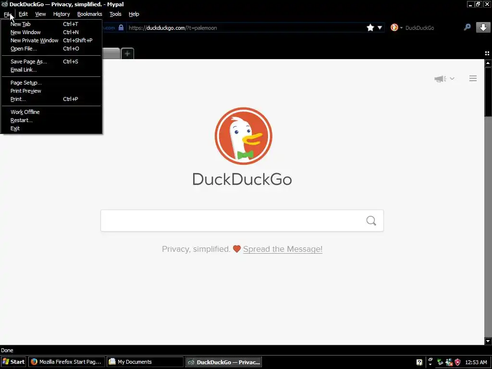Click the DuckDuckGo Mypal taskbar button
This screenshot has height=369, width=492.
[x=223, y=362]
